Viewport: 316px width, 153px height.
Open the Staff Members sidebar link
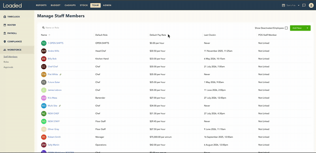click(10, 57)
